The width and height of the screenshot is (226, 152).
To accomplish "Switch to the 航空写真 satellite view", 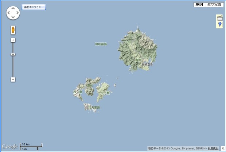I will 214,5.
